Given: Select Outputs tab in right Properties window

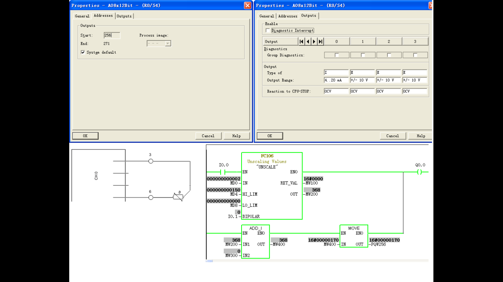Looking at the screenshot, I should click(x=309, y=15).
